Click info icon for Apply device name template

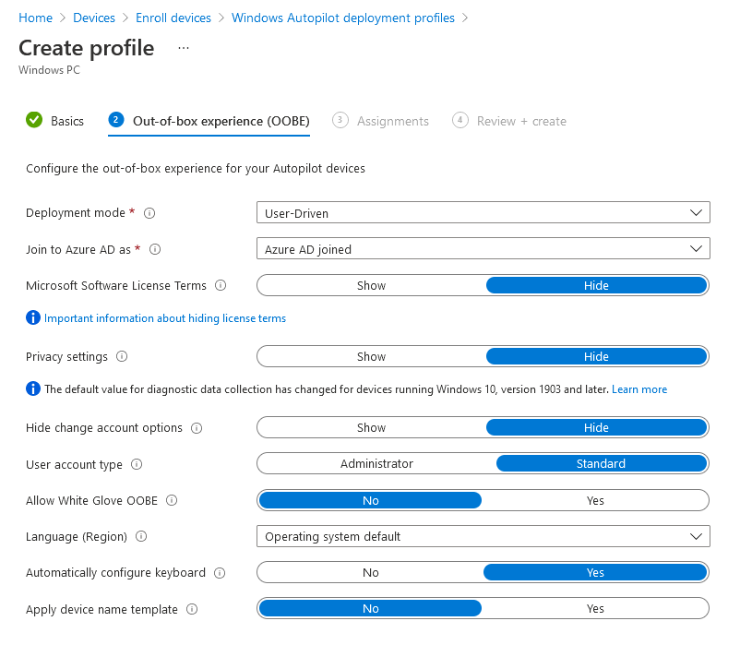click(x=192, y=610)
